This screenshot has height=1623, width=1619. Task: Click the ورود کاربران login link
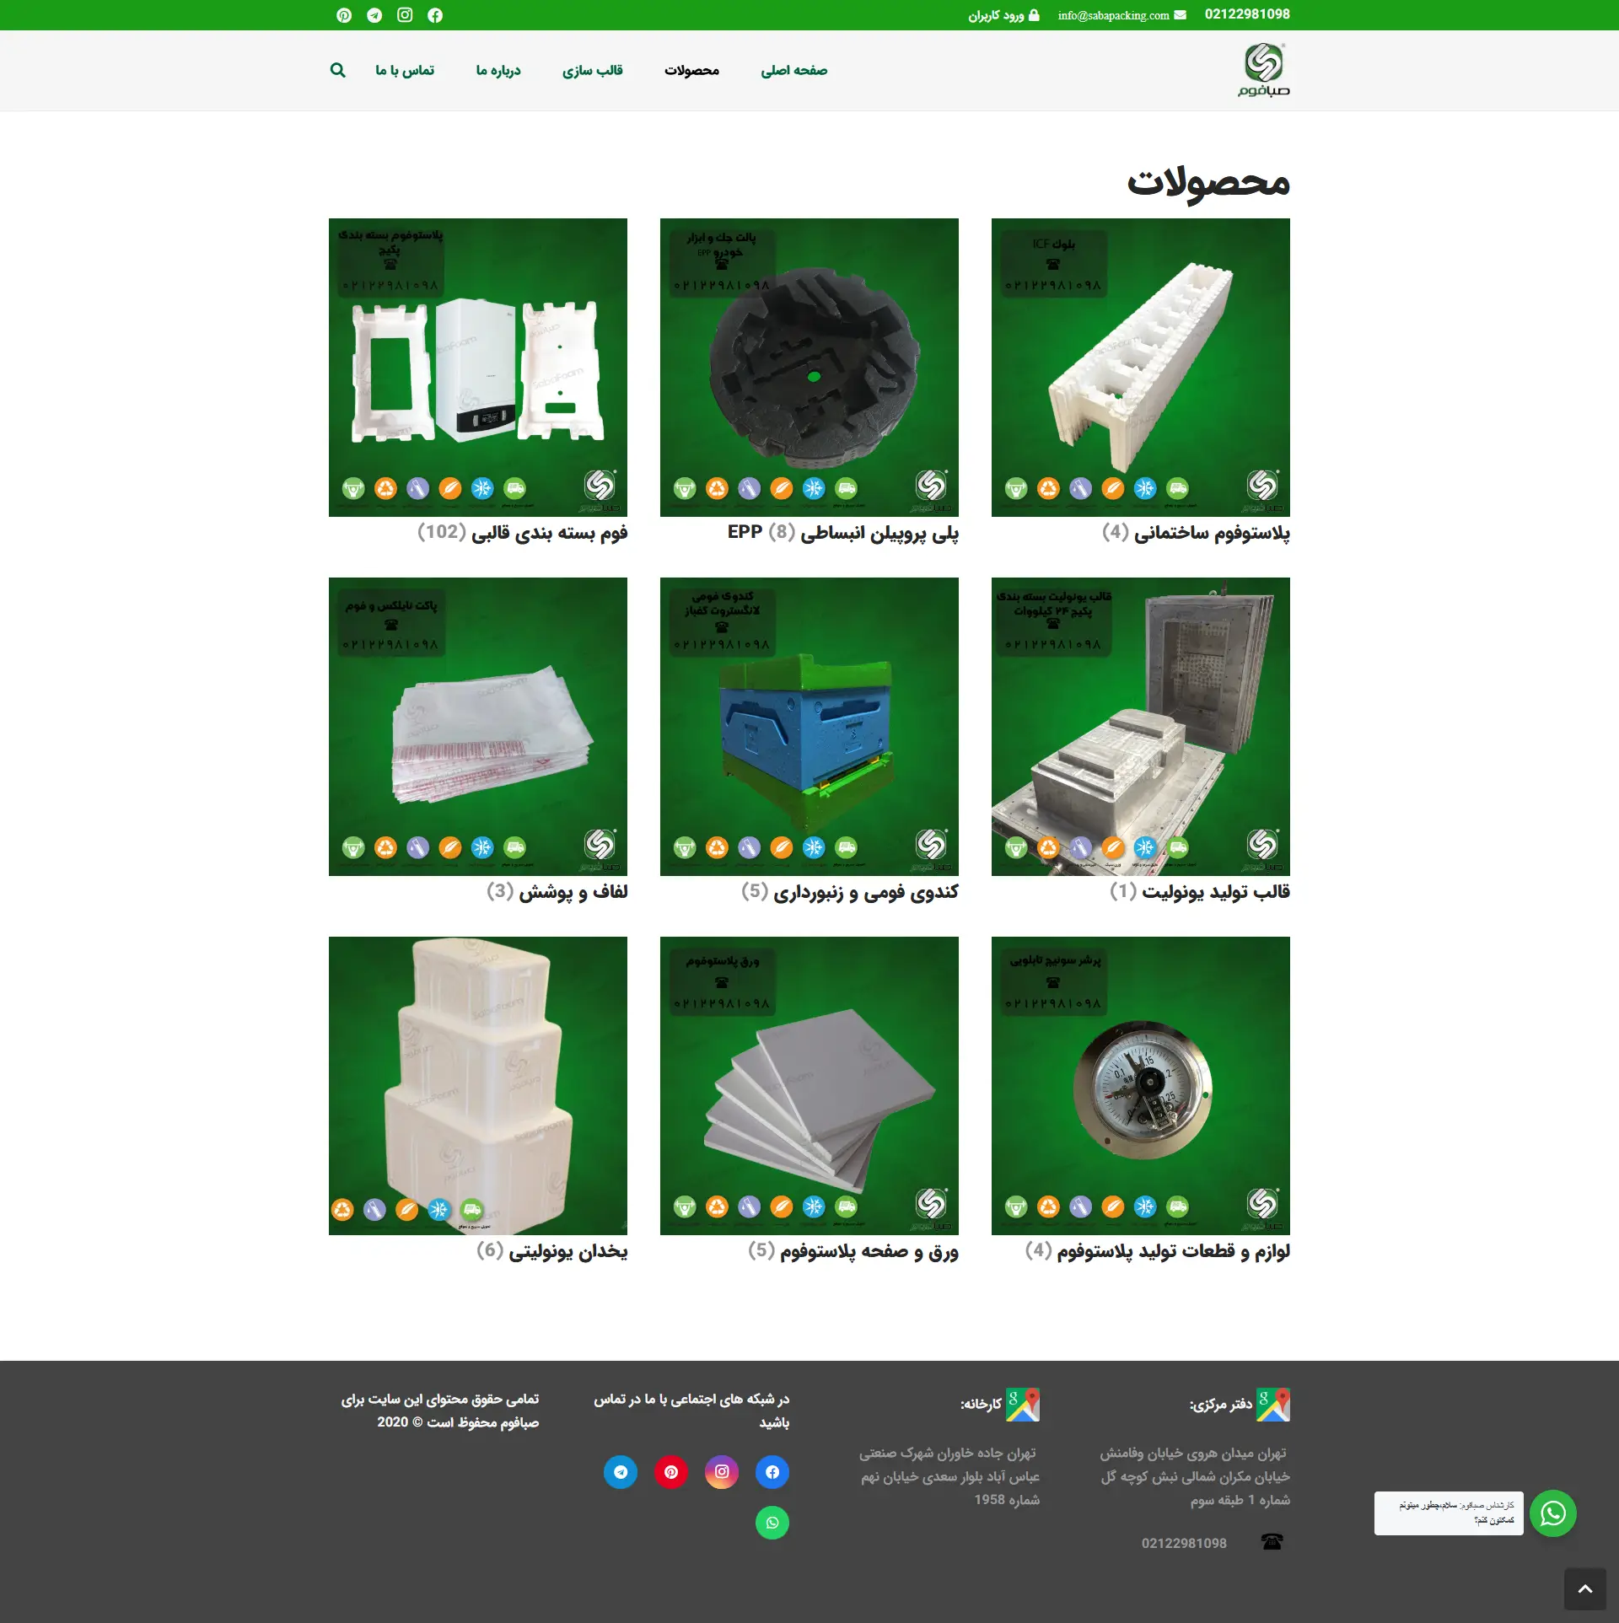tap(1003, 15)
